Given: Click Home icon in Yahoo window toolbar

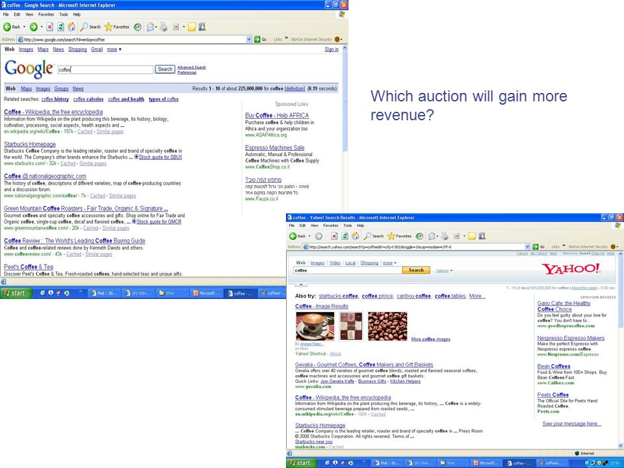Looking at the screenshot, I should pos(356,236).
